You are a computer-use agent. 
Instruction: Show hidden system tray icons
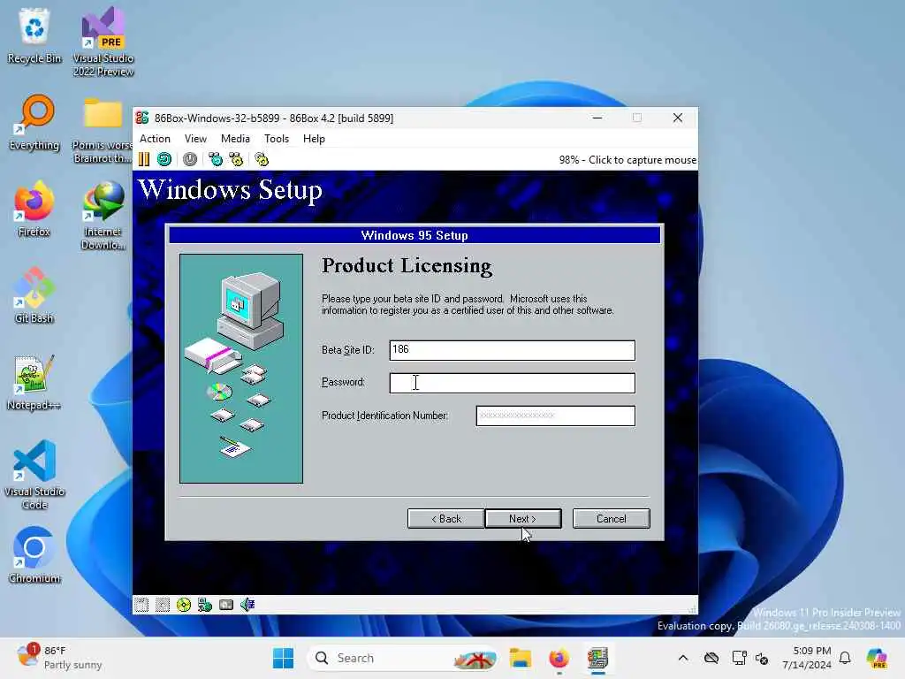(683, 658)
